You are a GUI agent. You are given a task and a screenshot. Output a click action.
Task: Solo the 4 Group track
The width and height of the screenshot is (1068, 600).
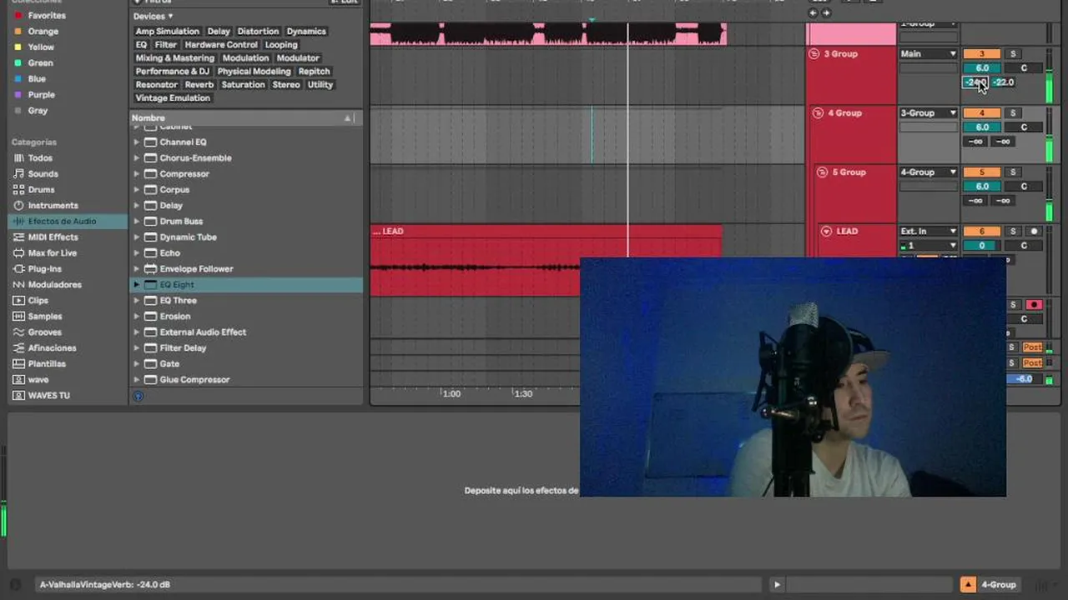pyautogui.click(x=1013, y=113)
